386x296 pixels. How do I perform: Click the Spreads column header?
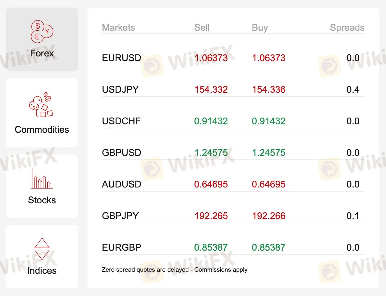pyautogui.click(x=347, y=27)
